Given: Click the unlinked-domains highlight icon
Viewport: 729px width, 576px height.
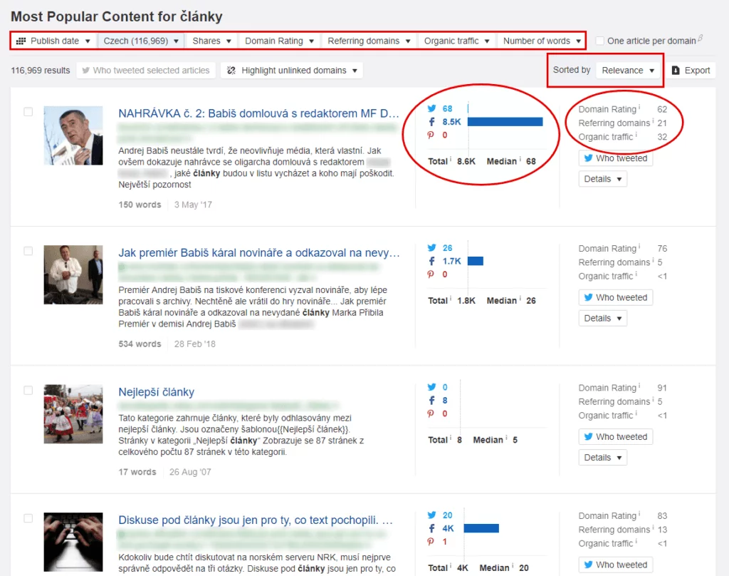Looking at the screenshot, I should click(x=231, y=71).
